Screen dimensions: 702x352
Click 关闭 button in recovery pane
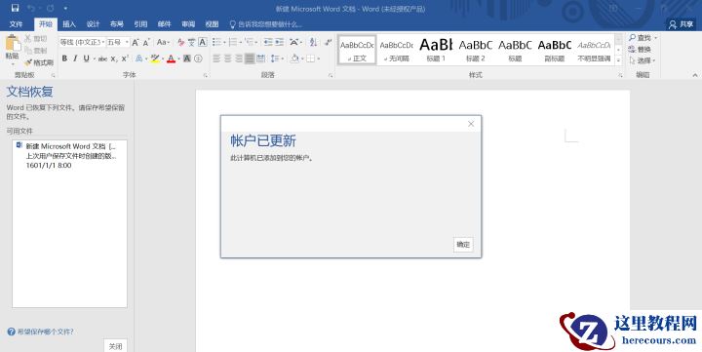click(115, 346)
